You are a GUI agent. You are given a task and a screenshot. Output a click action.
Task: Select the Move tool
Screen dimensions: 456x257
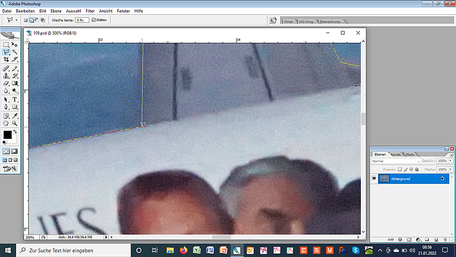tap(15, 45)
